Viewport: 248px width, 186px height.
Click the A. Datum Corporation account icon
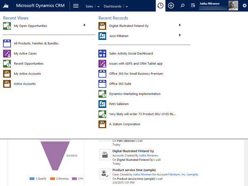(102, 124)
